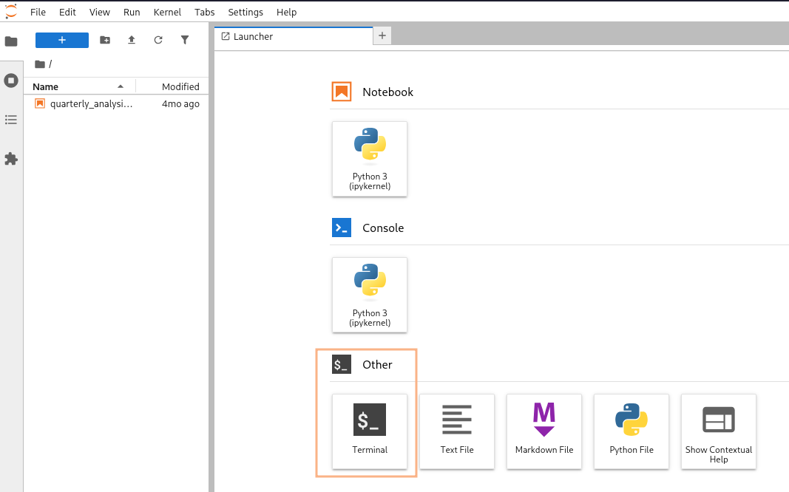Click the Upload Files icon

pos(132,40)
